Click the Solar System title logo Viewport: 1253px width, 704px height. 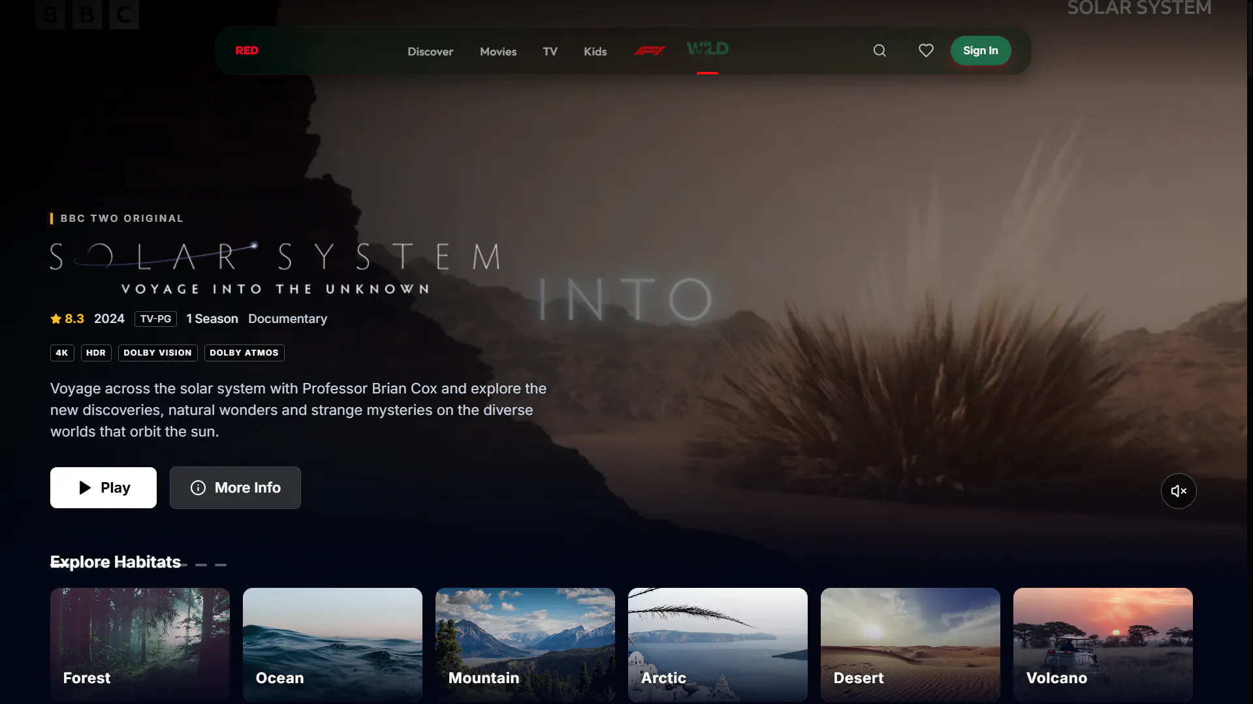pos(276,269)
